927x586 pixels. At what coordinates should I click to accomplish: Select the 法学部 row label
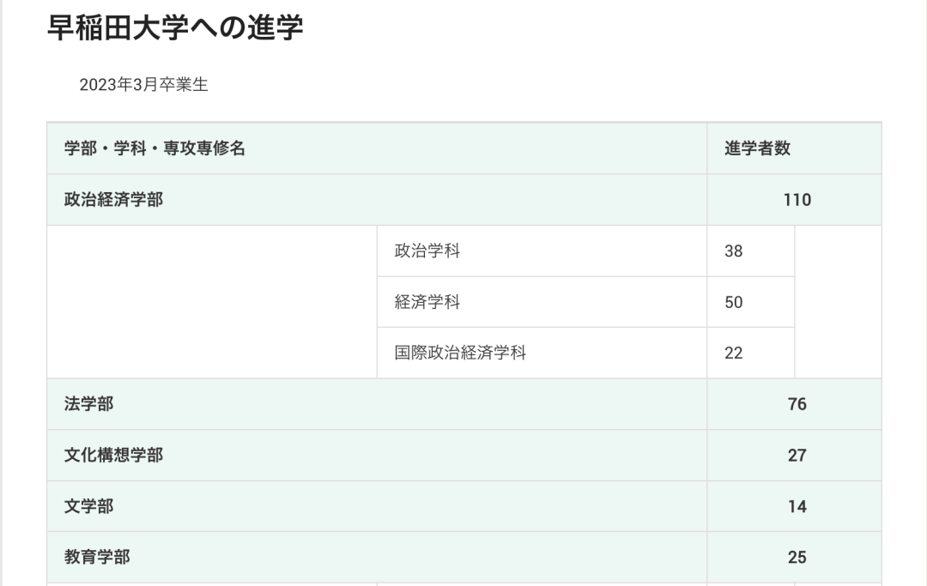[x=89, y=404]
